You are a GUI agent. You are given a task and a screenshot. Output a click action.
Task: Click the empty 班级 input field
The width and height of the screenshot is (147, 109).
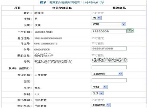tap(109, 80)
